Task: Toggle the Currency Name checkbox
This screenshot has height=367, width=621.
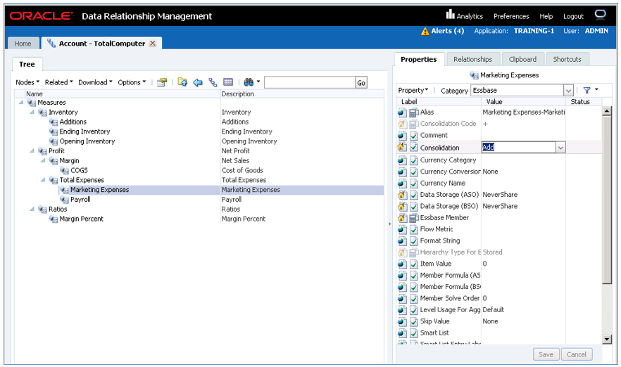Action: tap(414, 183)
